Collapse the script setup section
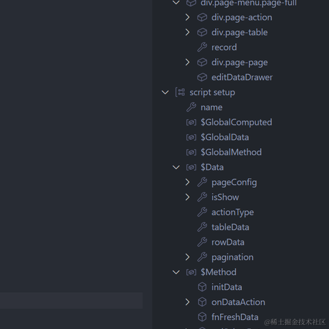This screenshot has width=329, height=329. 165,93
